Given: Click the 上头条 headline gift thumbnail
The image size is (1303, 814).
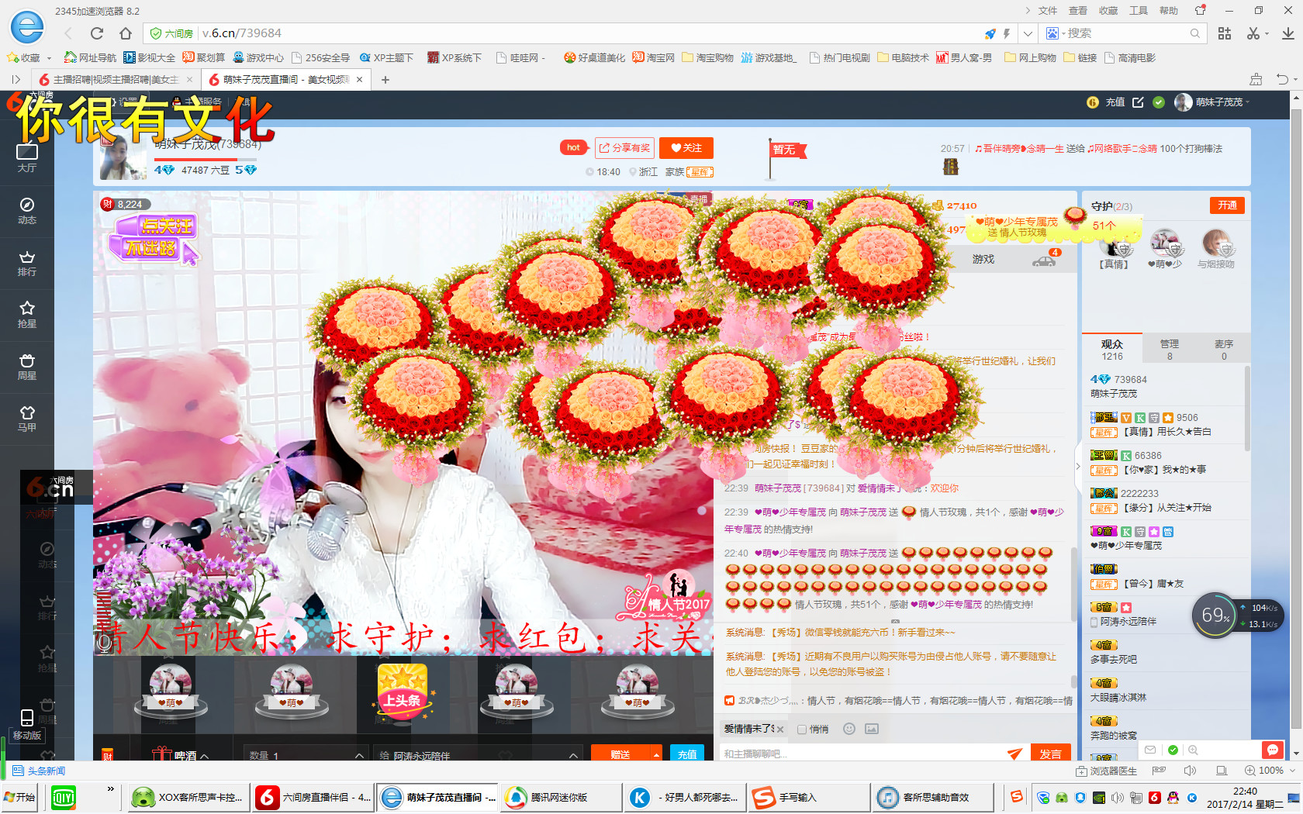Looking at the screenshot, I should pos(403,692).
